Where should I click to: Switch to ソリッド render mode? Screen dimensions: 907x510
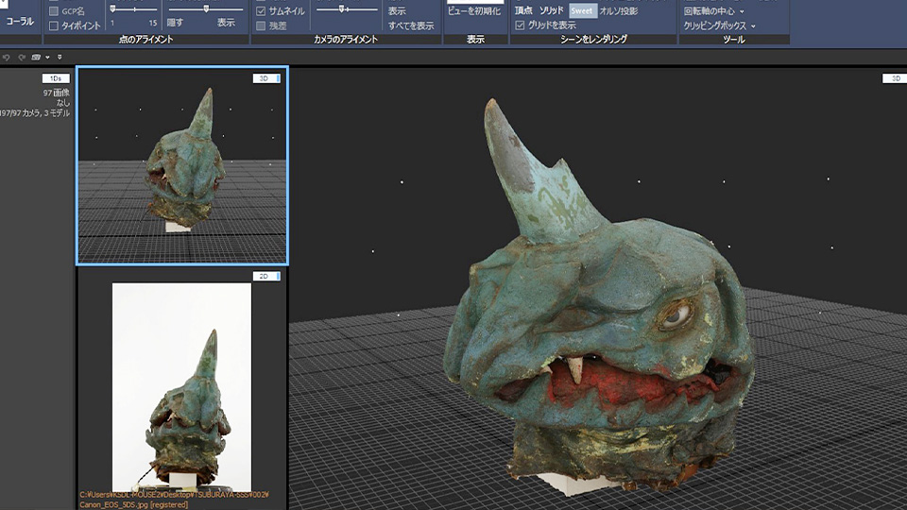pyautogui.click(x=552, y=11)
